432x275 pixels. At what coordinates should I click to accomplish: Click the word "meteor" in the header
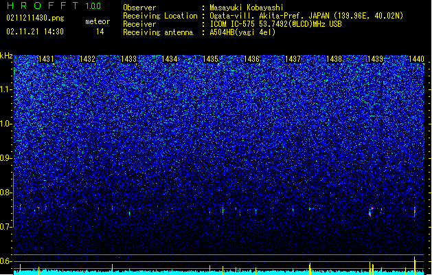click(x=98, y=21)
